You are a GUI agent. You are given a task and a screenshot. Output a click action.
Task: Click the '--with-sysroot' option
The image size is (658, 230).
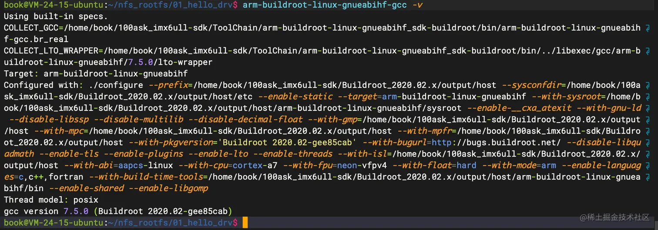coord(565,97)
